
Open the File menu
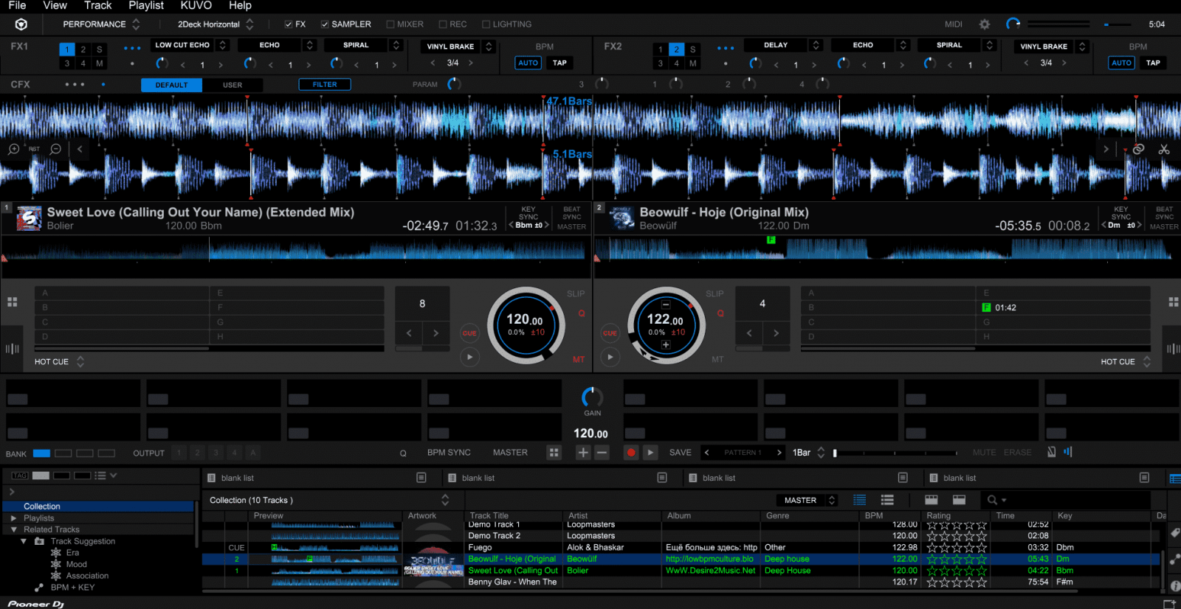tap(17, 6)
